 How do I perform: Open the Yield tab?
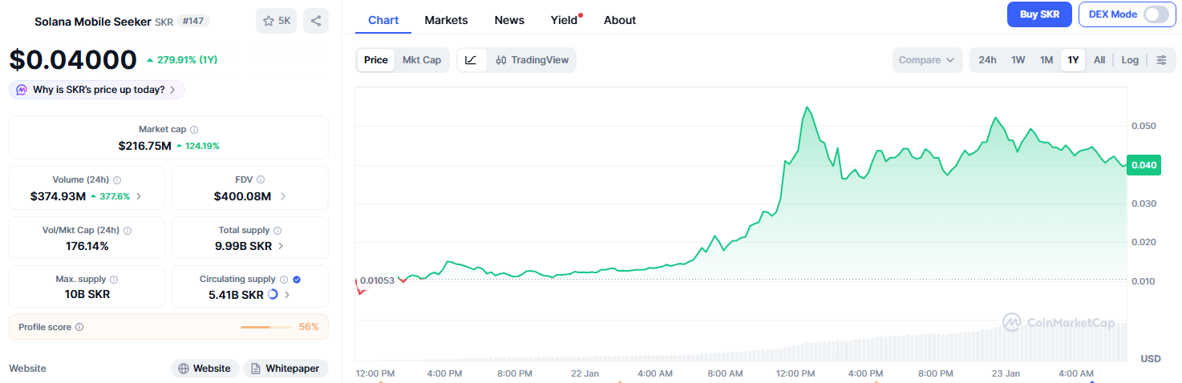(565, 20)
